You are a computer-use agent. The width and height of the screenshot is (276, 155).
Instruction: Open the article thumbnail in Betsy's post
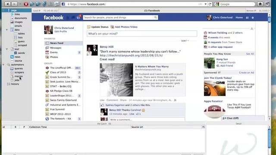tap(116, 80)
